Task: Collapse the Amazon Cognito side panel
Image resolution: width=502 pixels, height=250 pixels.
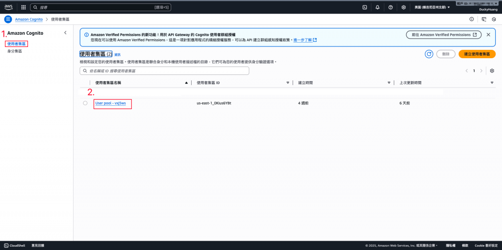Action: [x=65, y=33]
